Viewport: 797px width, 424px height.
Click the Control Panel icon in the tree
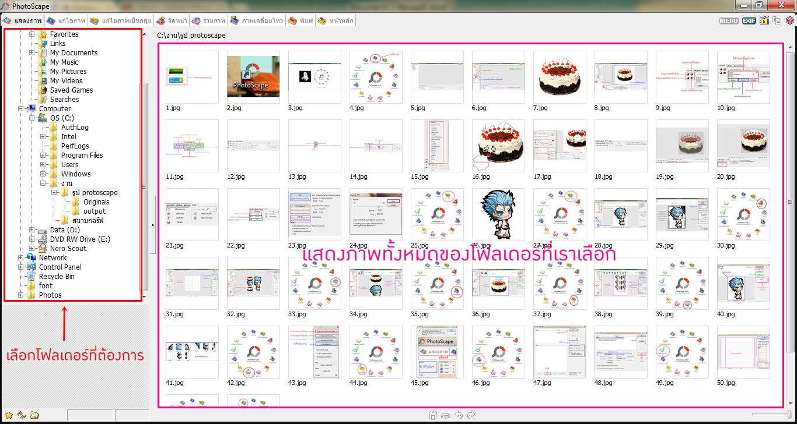point(32,267)
